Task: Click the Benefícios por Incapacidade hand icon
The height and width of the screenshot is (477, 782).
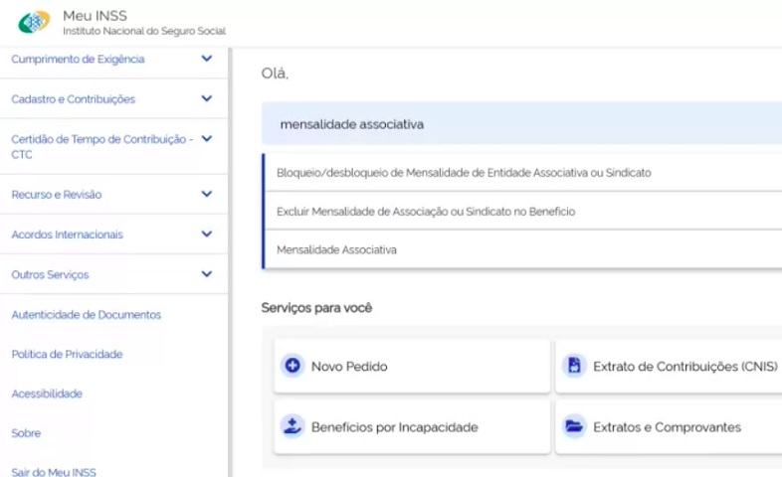Action: click(x=293, y=427)
